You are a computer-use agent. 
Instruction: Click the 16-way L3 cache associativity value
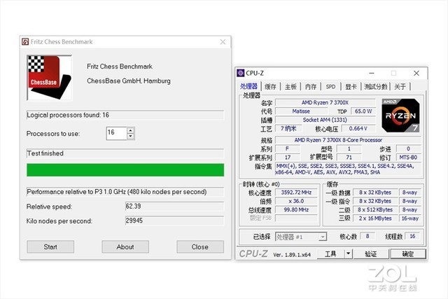coord(410,218)
